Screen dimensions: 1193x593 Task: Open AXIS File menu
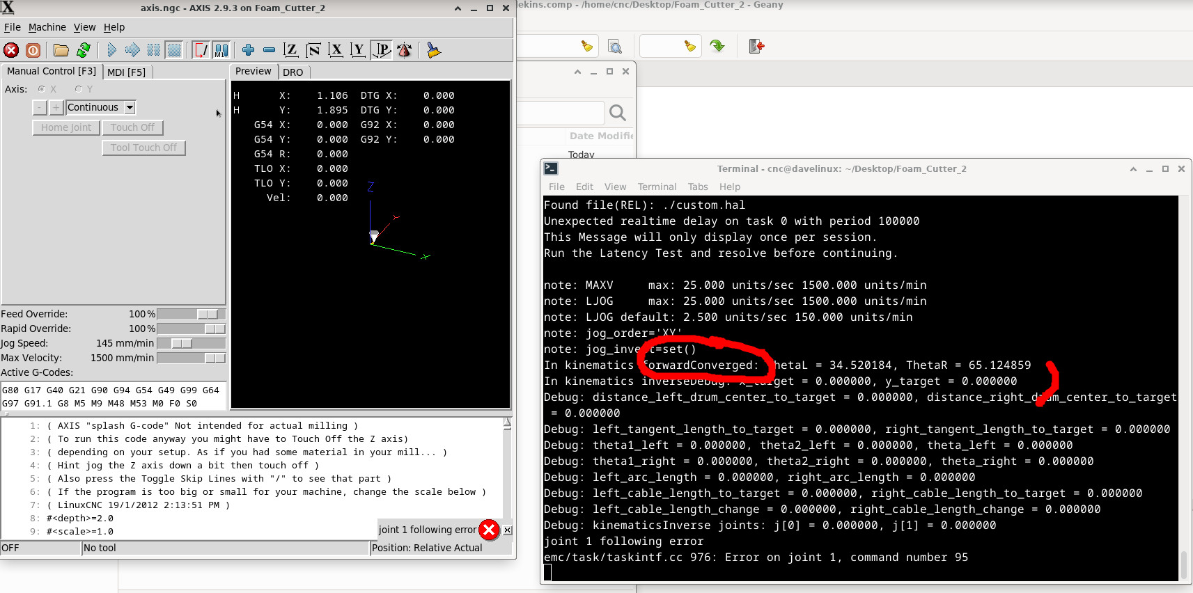[13, 27]
